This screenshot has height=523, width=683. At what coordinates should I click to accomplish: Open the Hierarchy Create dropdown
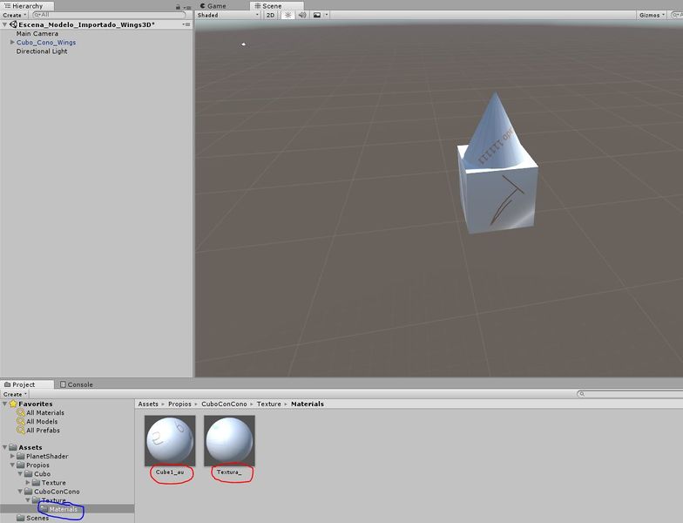(x=14, y=15)
